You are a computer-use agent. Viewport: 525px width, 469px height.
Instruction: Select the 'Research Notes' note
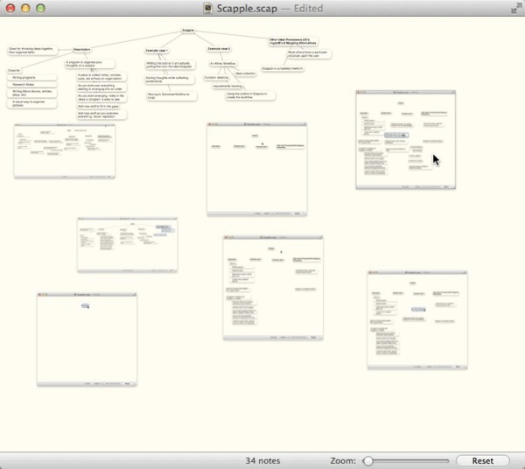tap(31, 85)
